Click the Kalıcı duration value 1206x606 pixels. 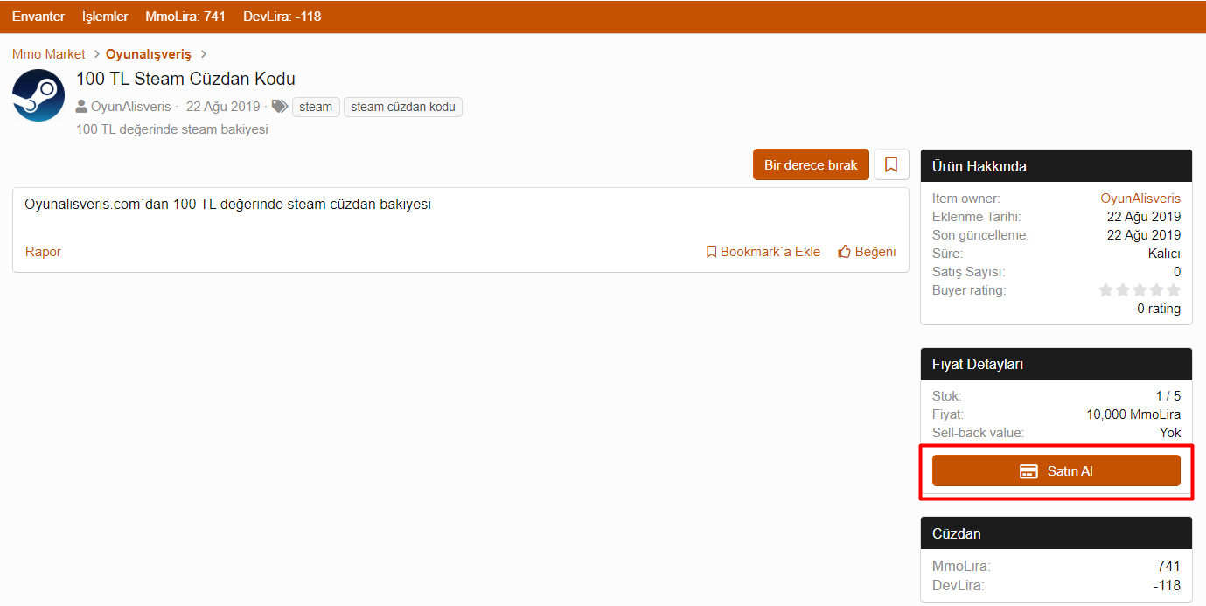point(1164,254)
